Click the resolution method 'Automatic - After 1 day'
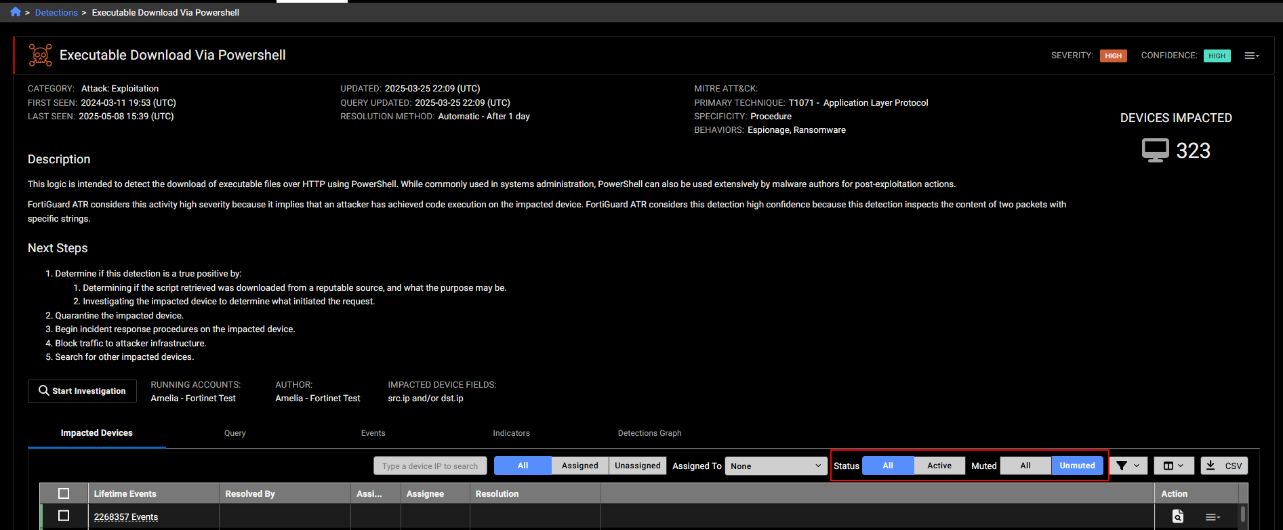Image resolution: width=1283 pixels, height=530 pixels. [484, 116]
